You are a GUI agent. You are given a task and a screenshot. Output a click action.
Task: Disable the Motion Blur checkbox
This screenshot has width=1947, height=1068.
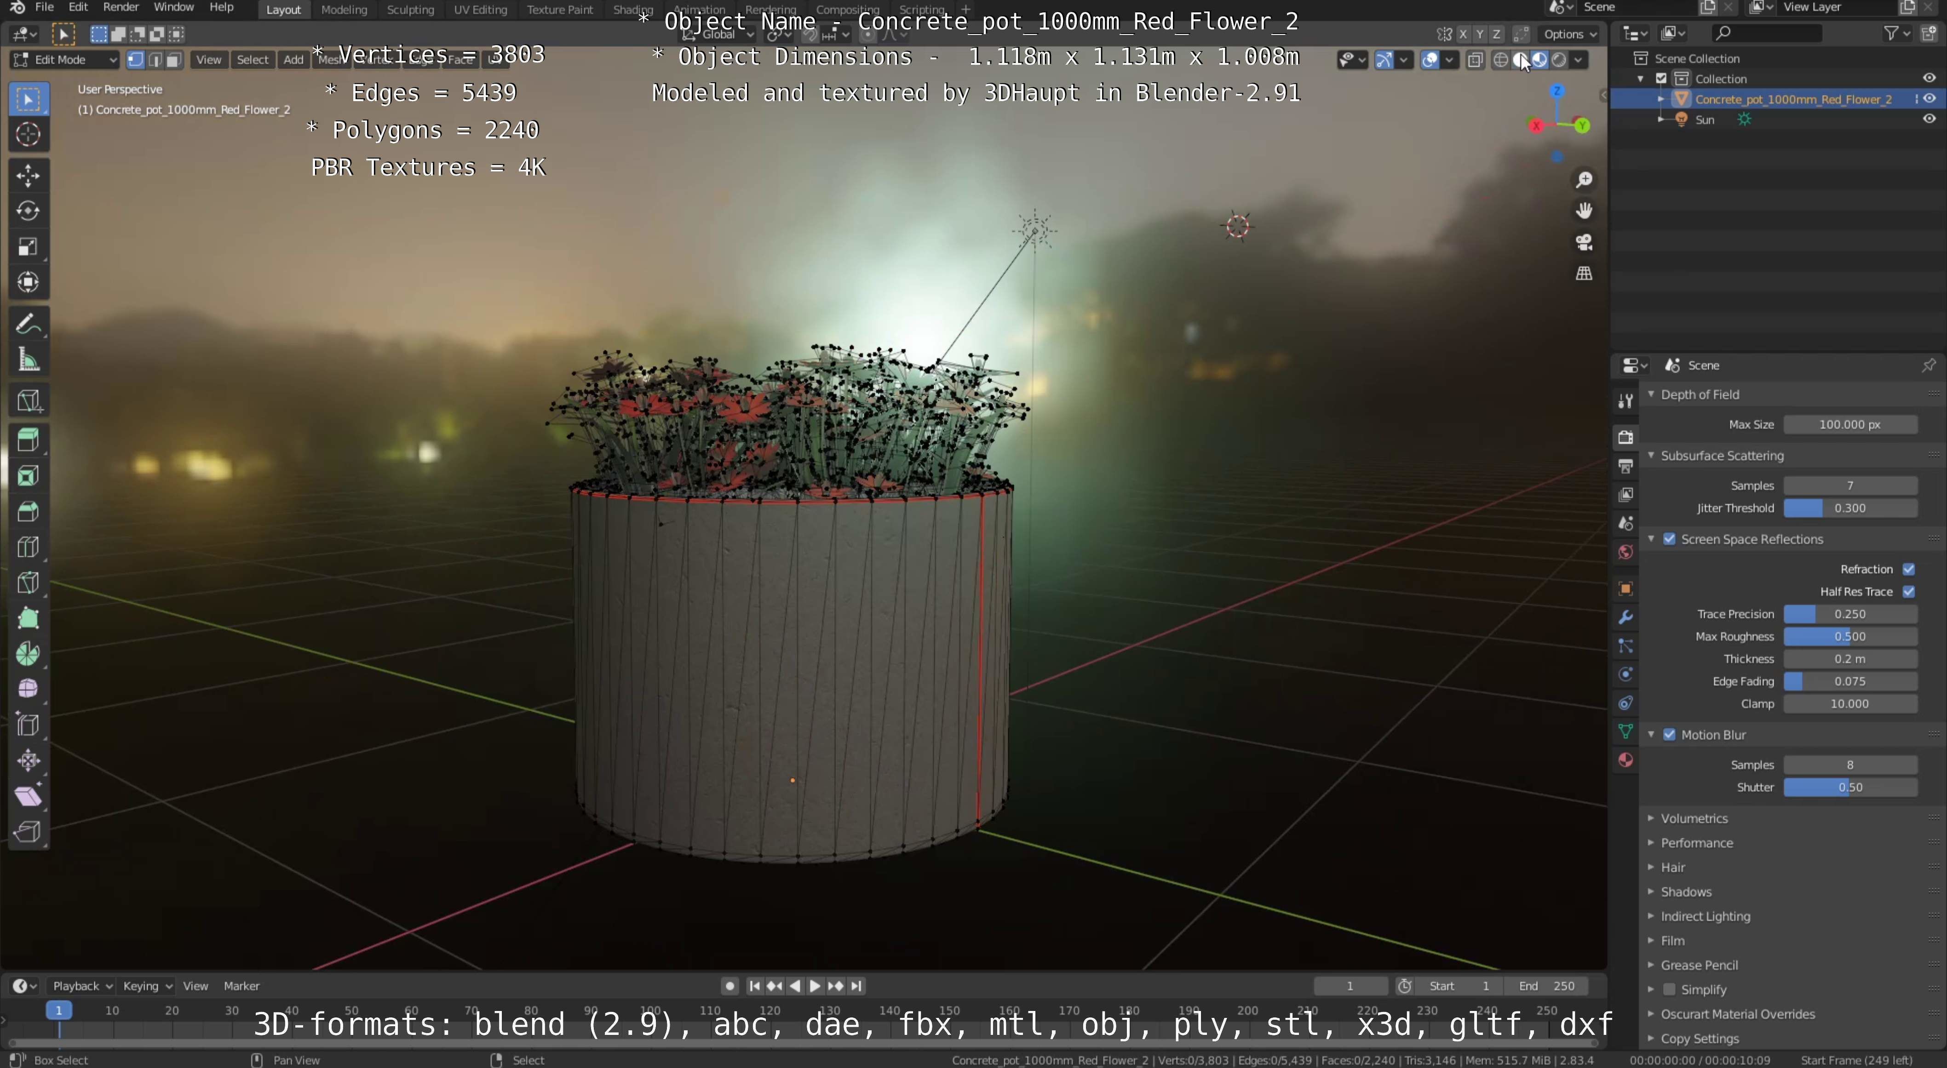[1670, 735]
